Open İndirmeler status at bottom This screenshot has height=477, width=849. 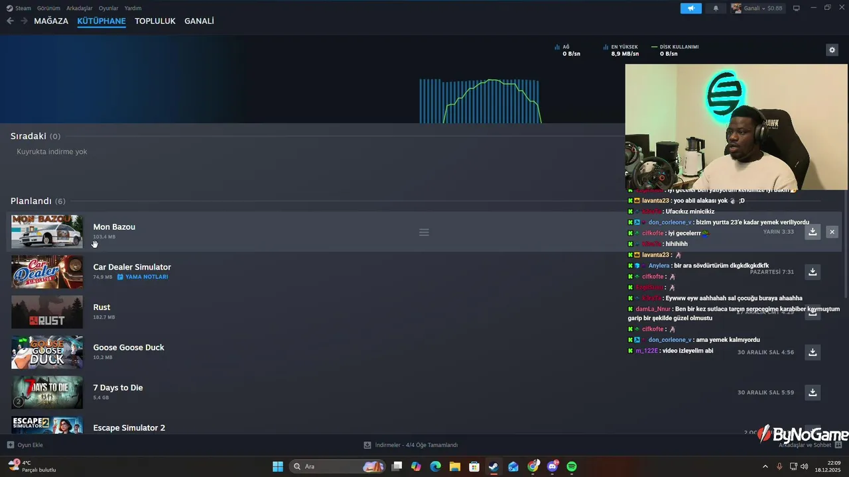pyautogui.click(x=411, y=445)
